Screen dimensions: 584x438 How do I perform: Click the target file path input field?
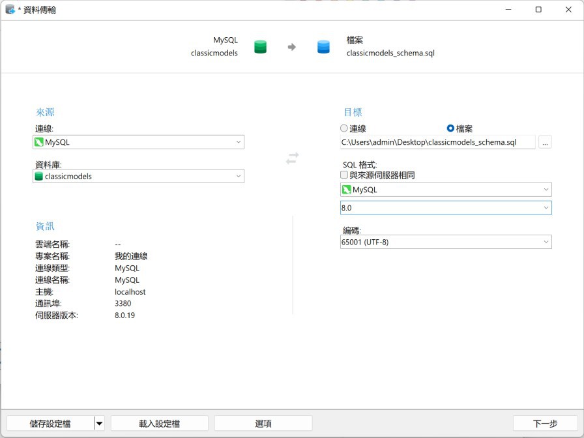[437, 142]
